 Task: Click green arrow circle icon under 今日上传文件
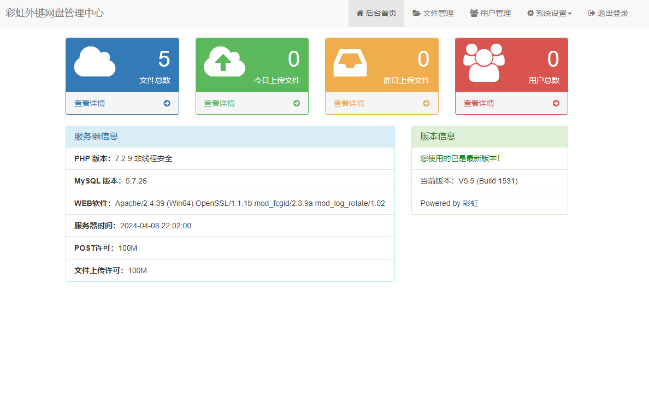click(297, 103)
